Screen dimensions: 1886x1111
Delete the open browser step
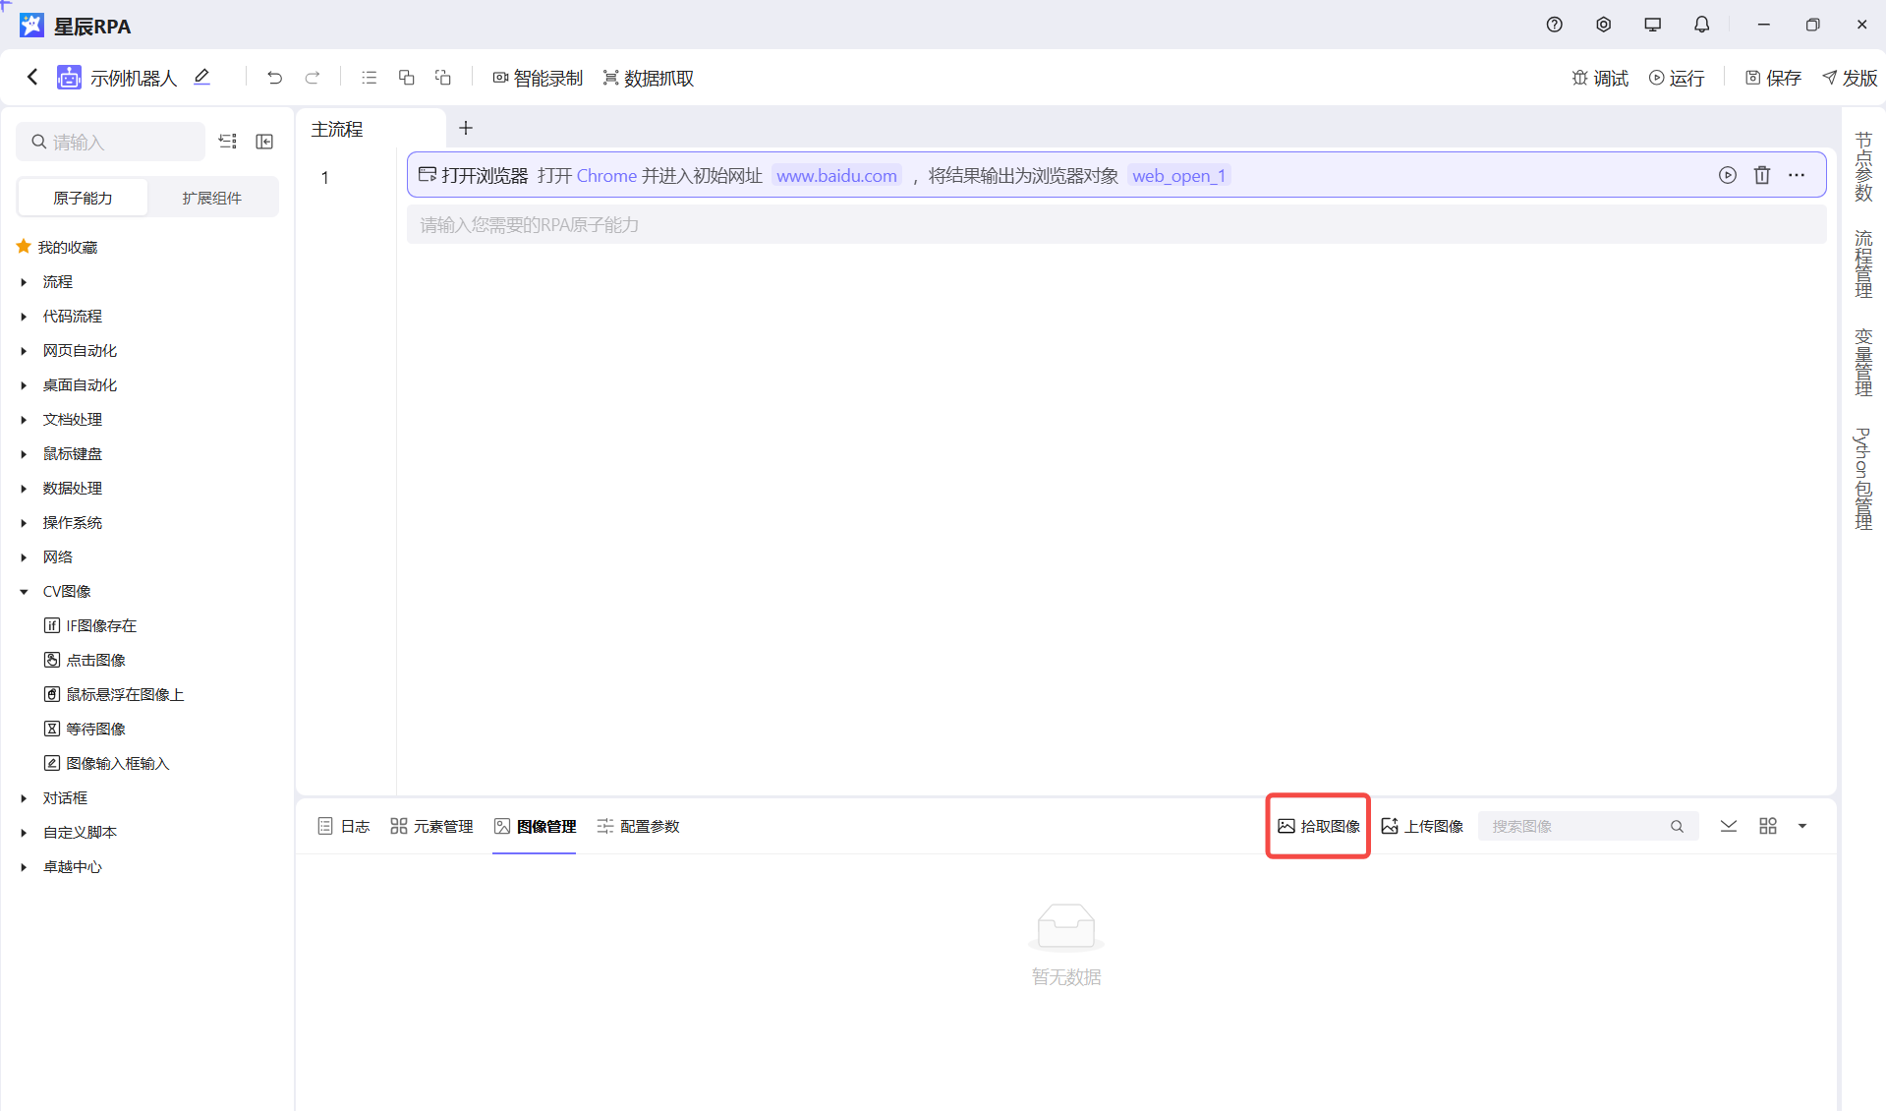point(1761,175)
